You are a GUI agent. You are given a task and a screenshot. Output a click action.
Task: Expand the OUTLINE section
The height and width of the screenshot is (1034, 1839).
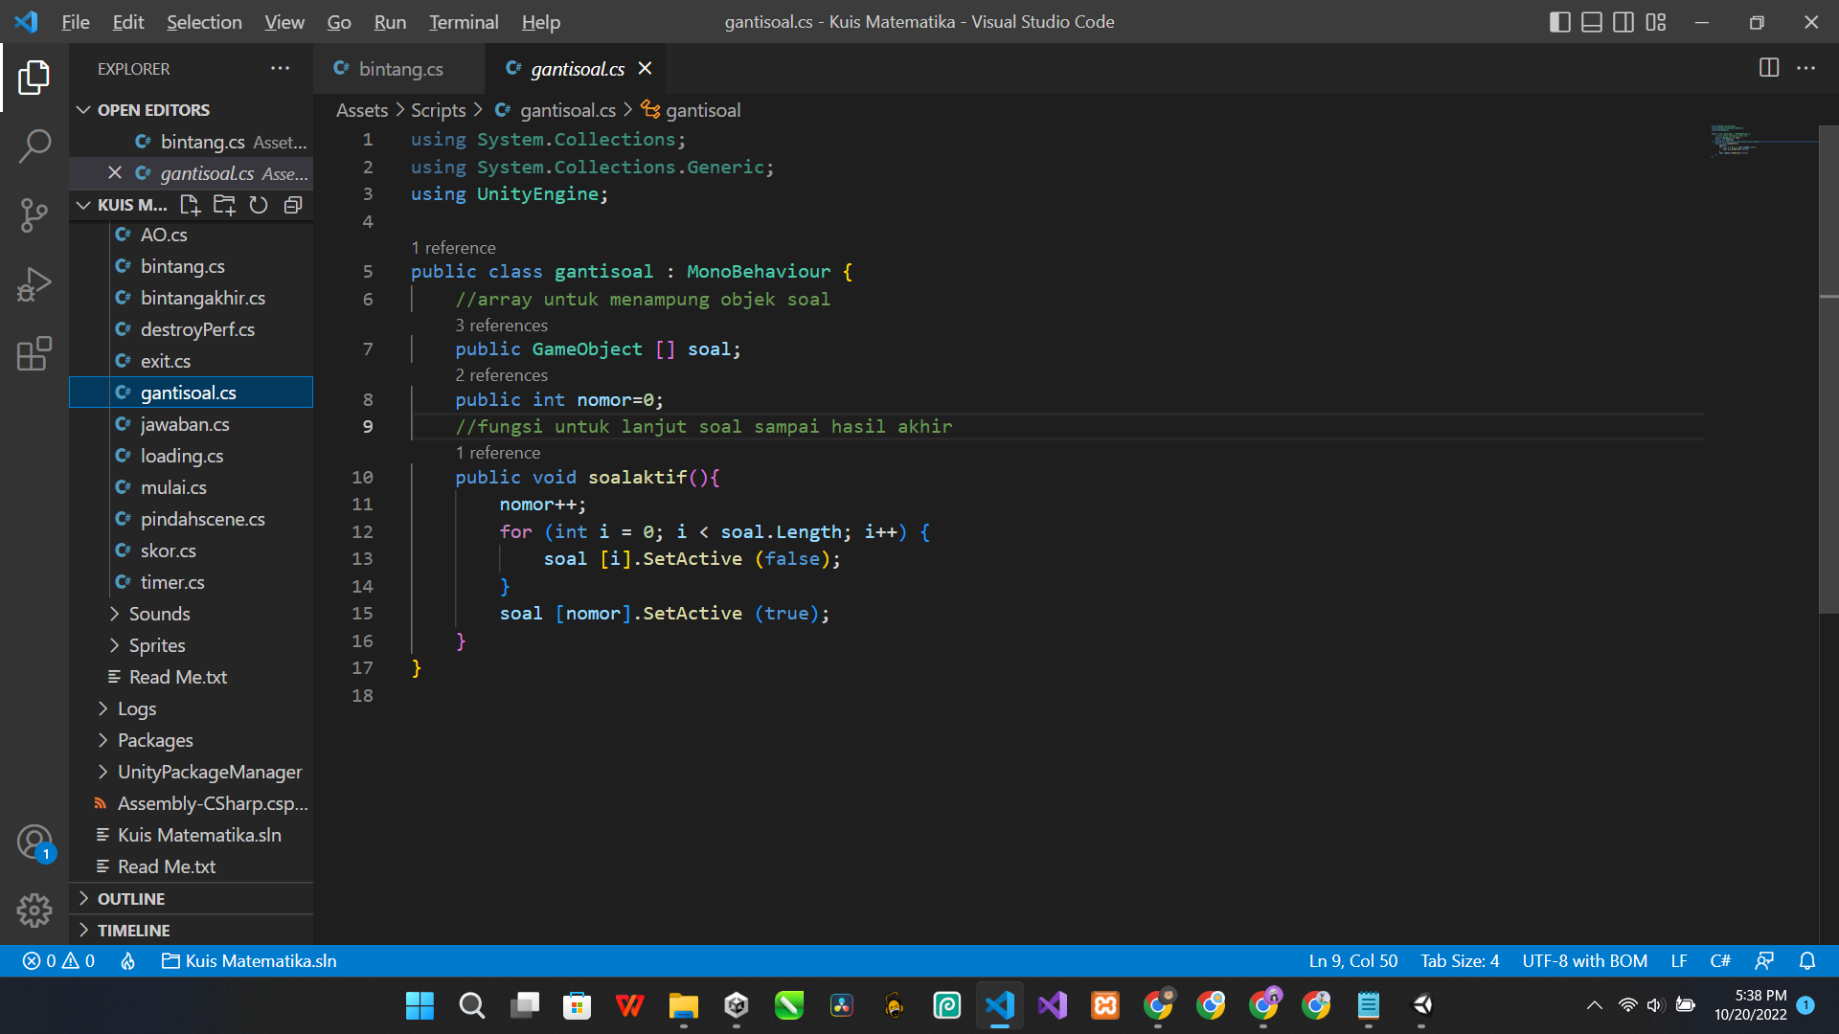pos(131,899)
